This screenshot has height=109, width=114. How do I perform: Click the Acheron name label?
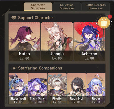tap(89, 54)
